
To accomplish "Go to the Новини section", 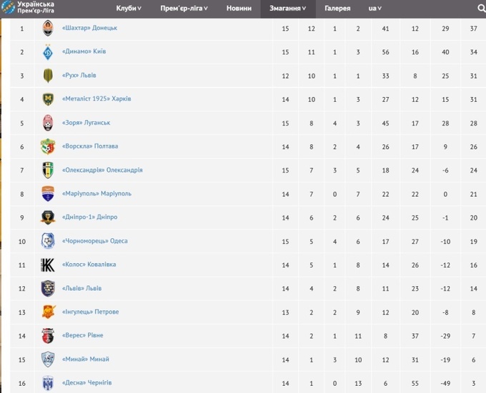I will pyautogui.click(x=239, y=9).
